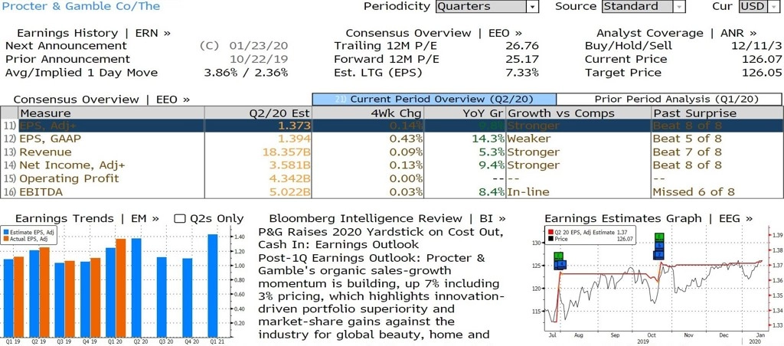Click the green E marker near October
Screen dimensions: 784x346
pos(659,237)
